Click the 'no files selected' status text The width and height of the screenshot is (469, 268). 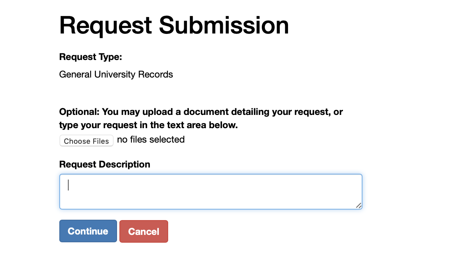151,139
